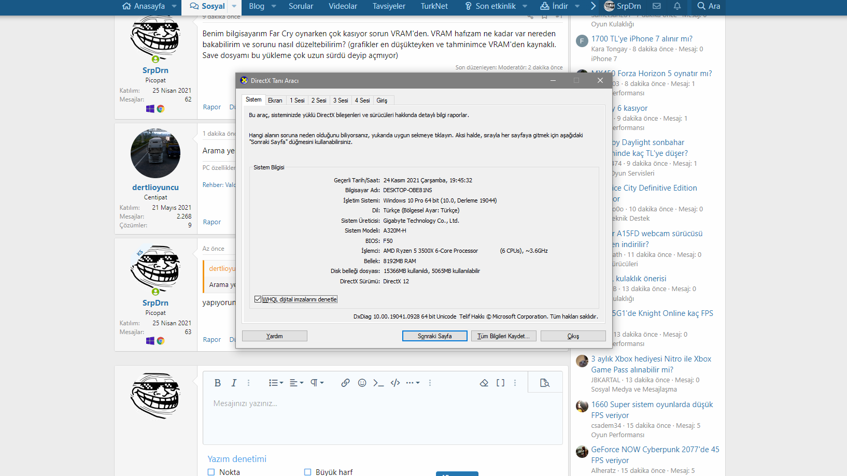
Task: Select the 'Gigabyte Technology Co., Ltd.' manufacturer text
Action: (x=421, y=221)
